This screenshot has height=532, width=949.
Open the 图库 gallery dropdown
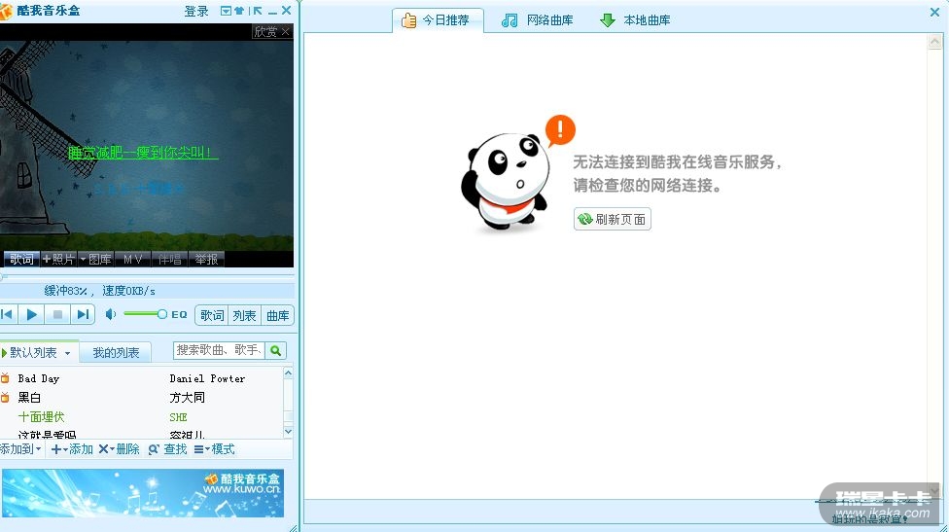click(x=95, y=259)
